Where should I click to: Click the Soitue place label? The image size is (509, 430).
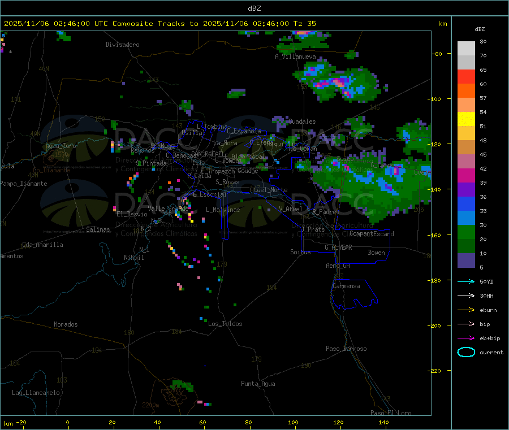click(x=300, y=252)
